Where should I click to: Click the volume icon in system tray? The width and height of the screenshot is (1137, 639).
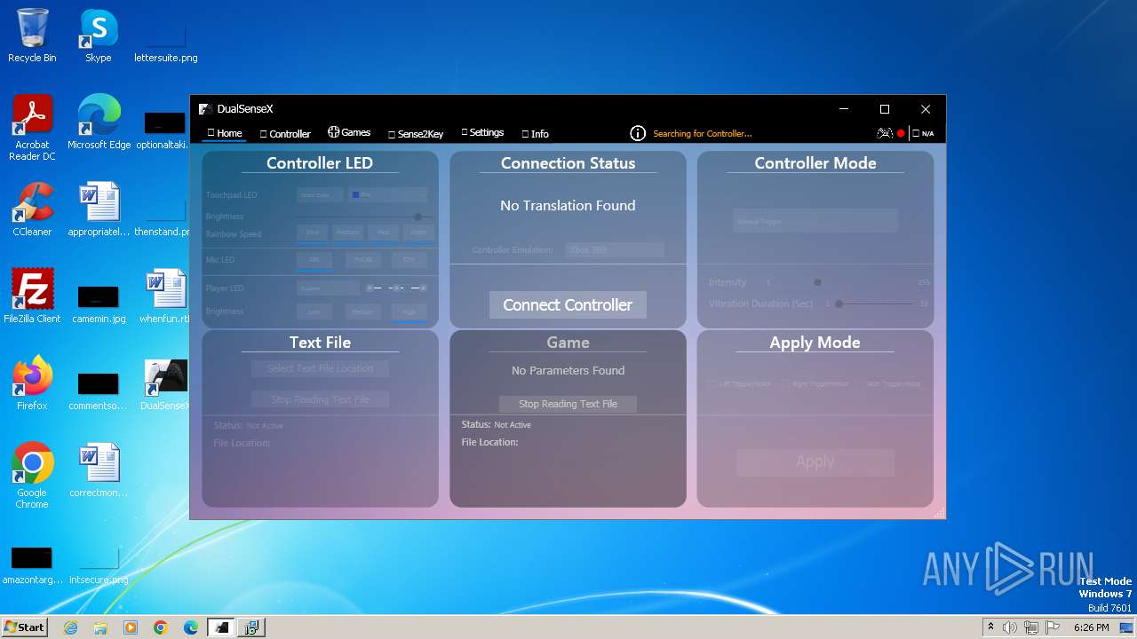tap(1010, 627)
